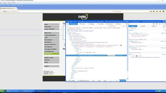Open the Network tab
166x93 pixels.
[x=127, y=24]
